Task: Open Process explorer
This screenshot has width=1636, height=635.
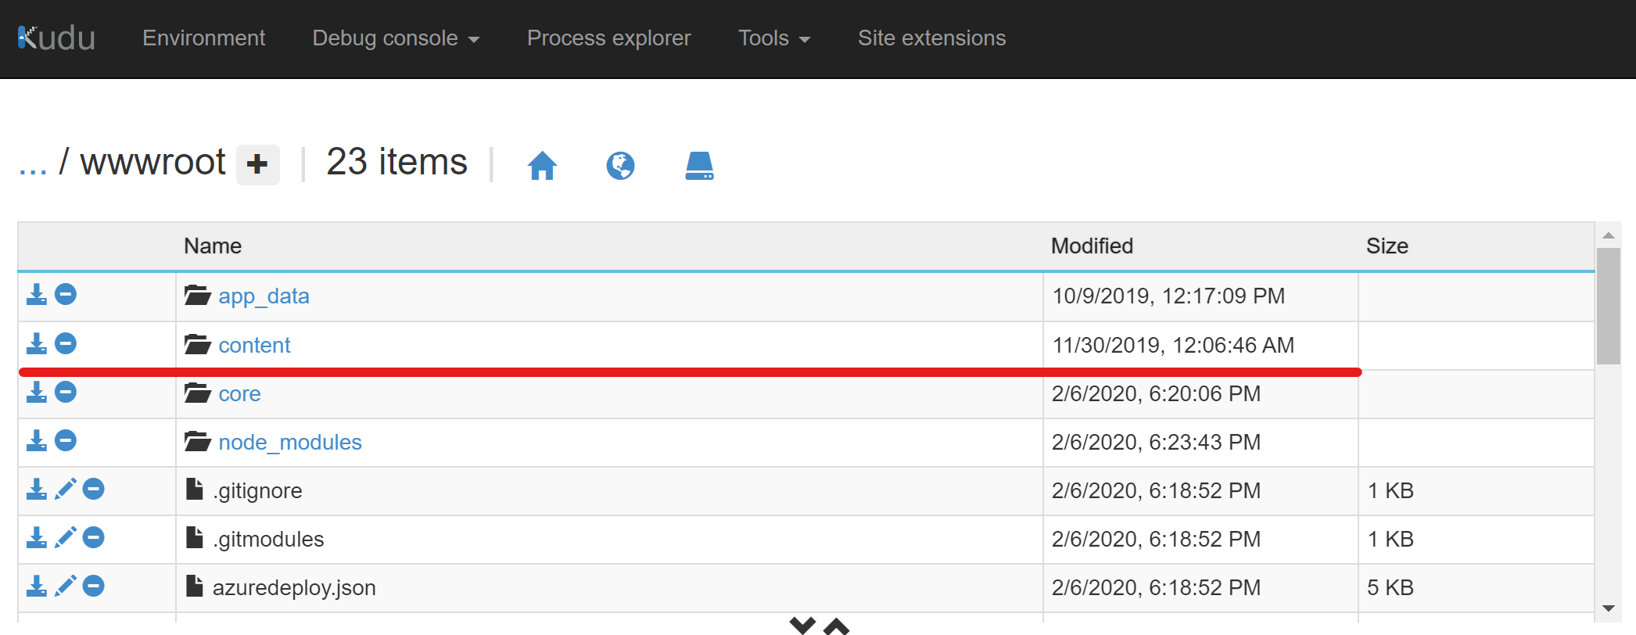Action: point(608,38)
